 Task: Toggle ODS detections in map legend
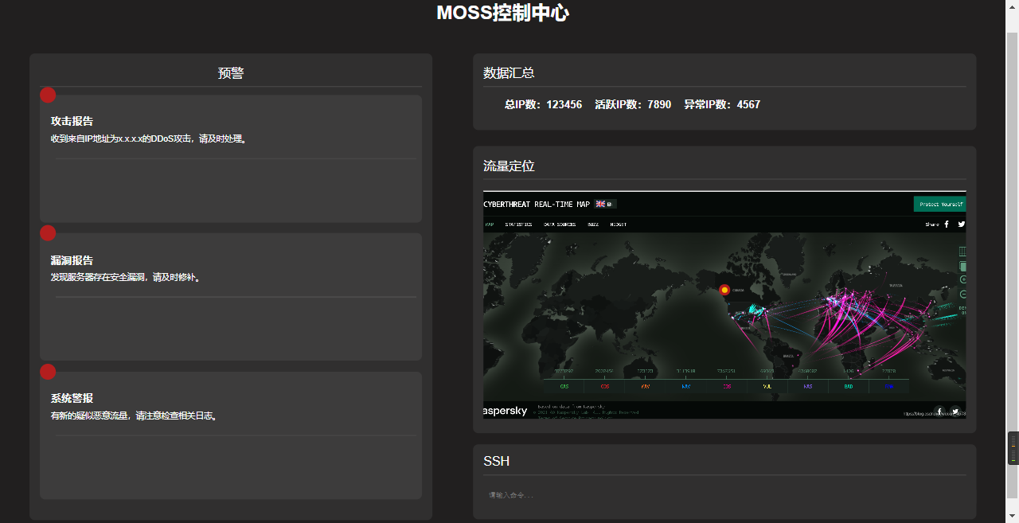point(605,386)
